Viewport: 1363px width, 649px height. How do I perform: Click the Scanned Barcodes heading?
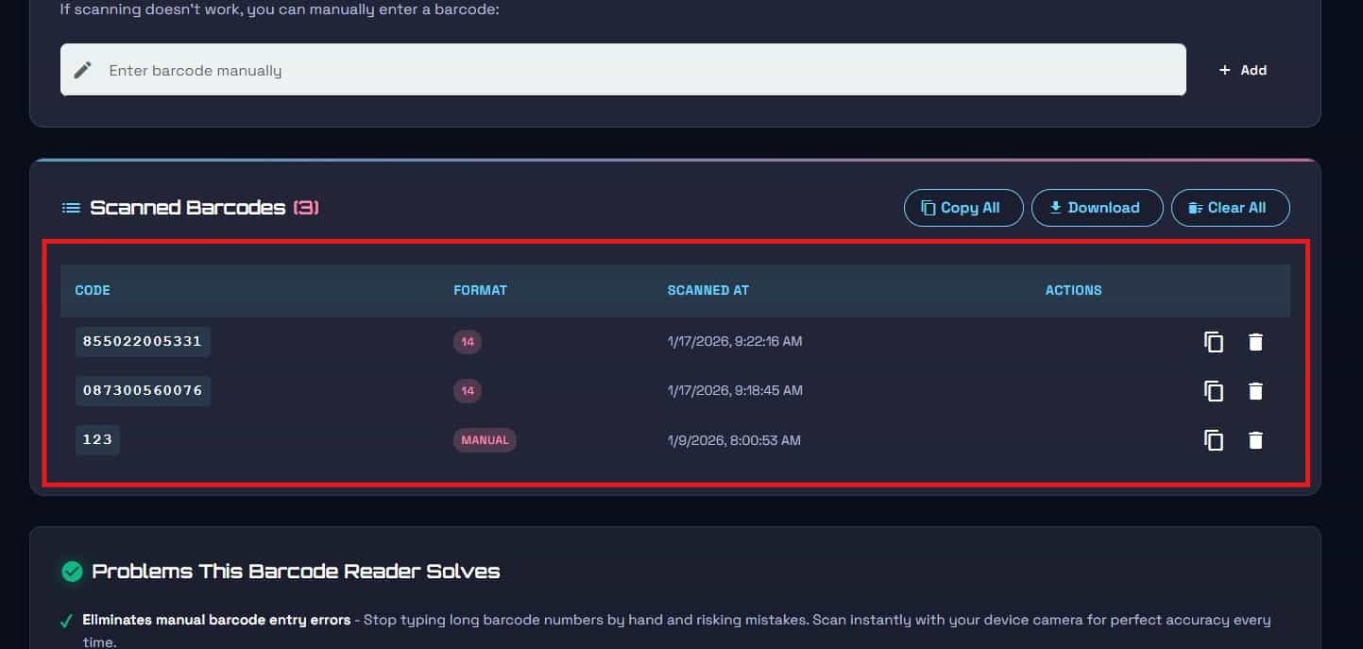click(188, 208)
